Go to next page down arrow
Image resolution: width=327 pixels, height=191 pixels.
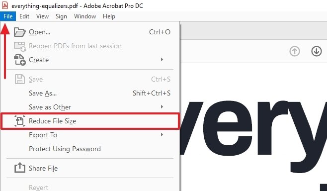[317, 51]
